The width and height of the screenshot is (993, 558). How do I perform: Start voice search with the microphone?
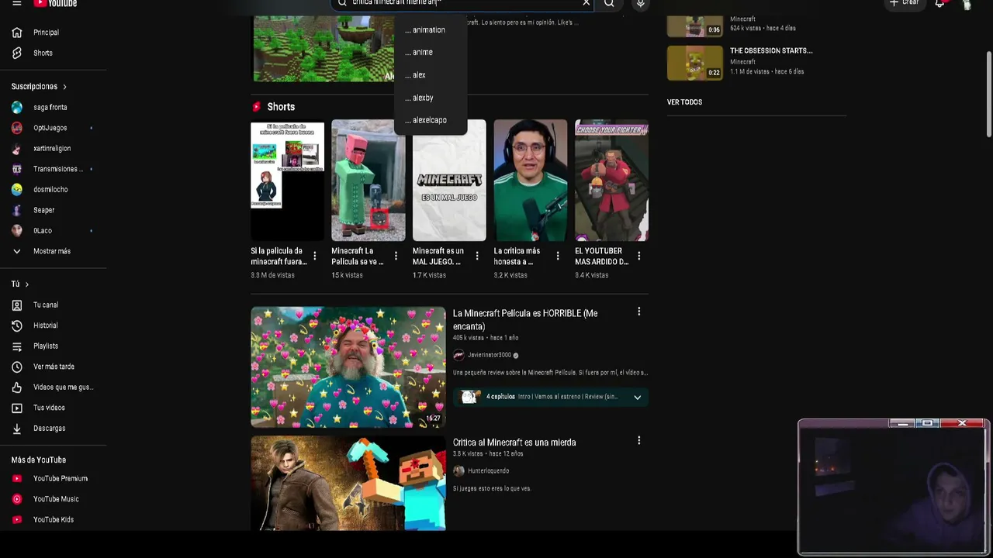point(640,3)
